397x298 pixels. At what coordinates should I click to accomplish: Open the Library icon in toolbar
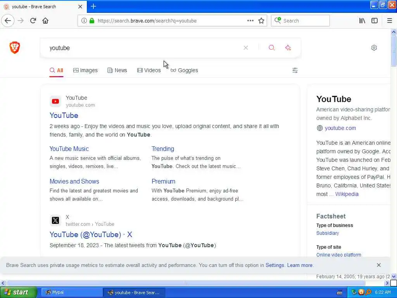coord(362,21)
